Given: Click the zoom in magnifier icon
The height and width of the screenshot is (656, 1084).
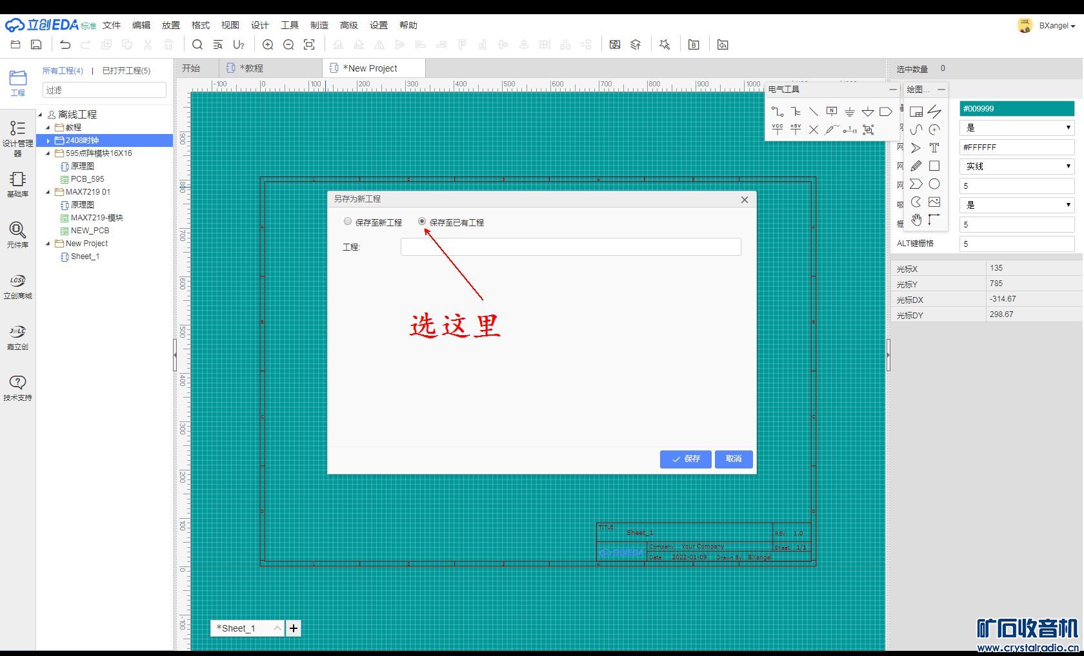Looking at the screenshot, I should [x=268, y=44].
